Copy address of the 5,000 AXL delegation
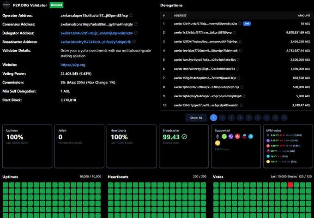314x218 pixels. (244, 96)
